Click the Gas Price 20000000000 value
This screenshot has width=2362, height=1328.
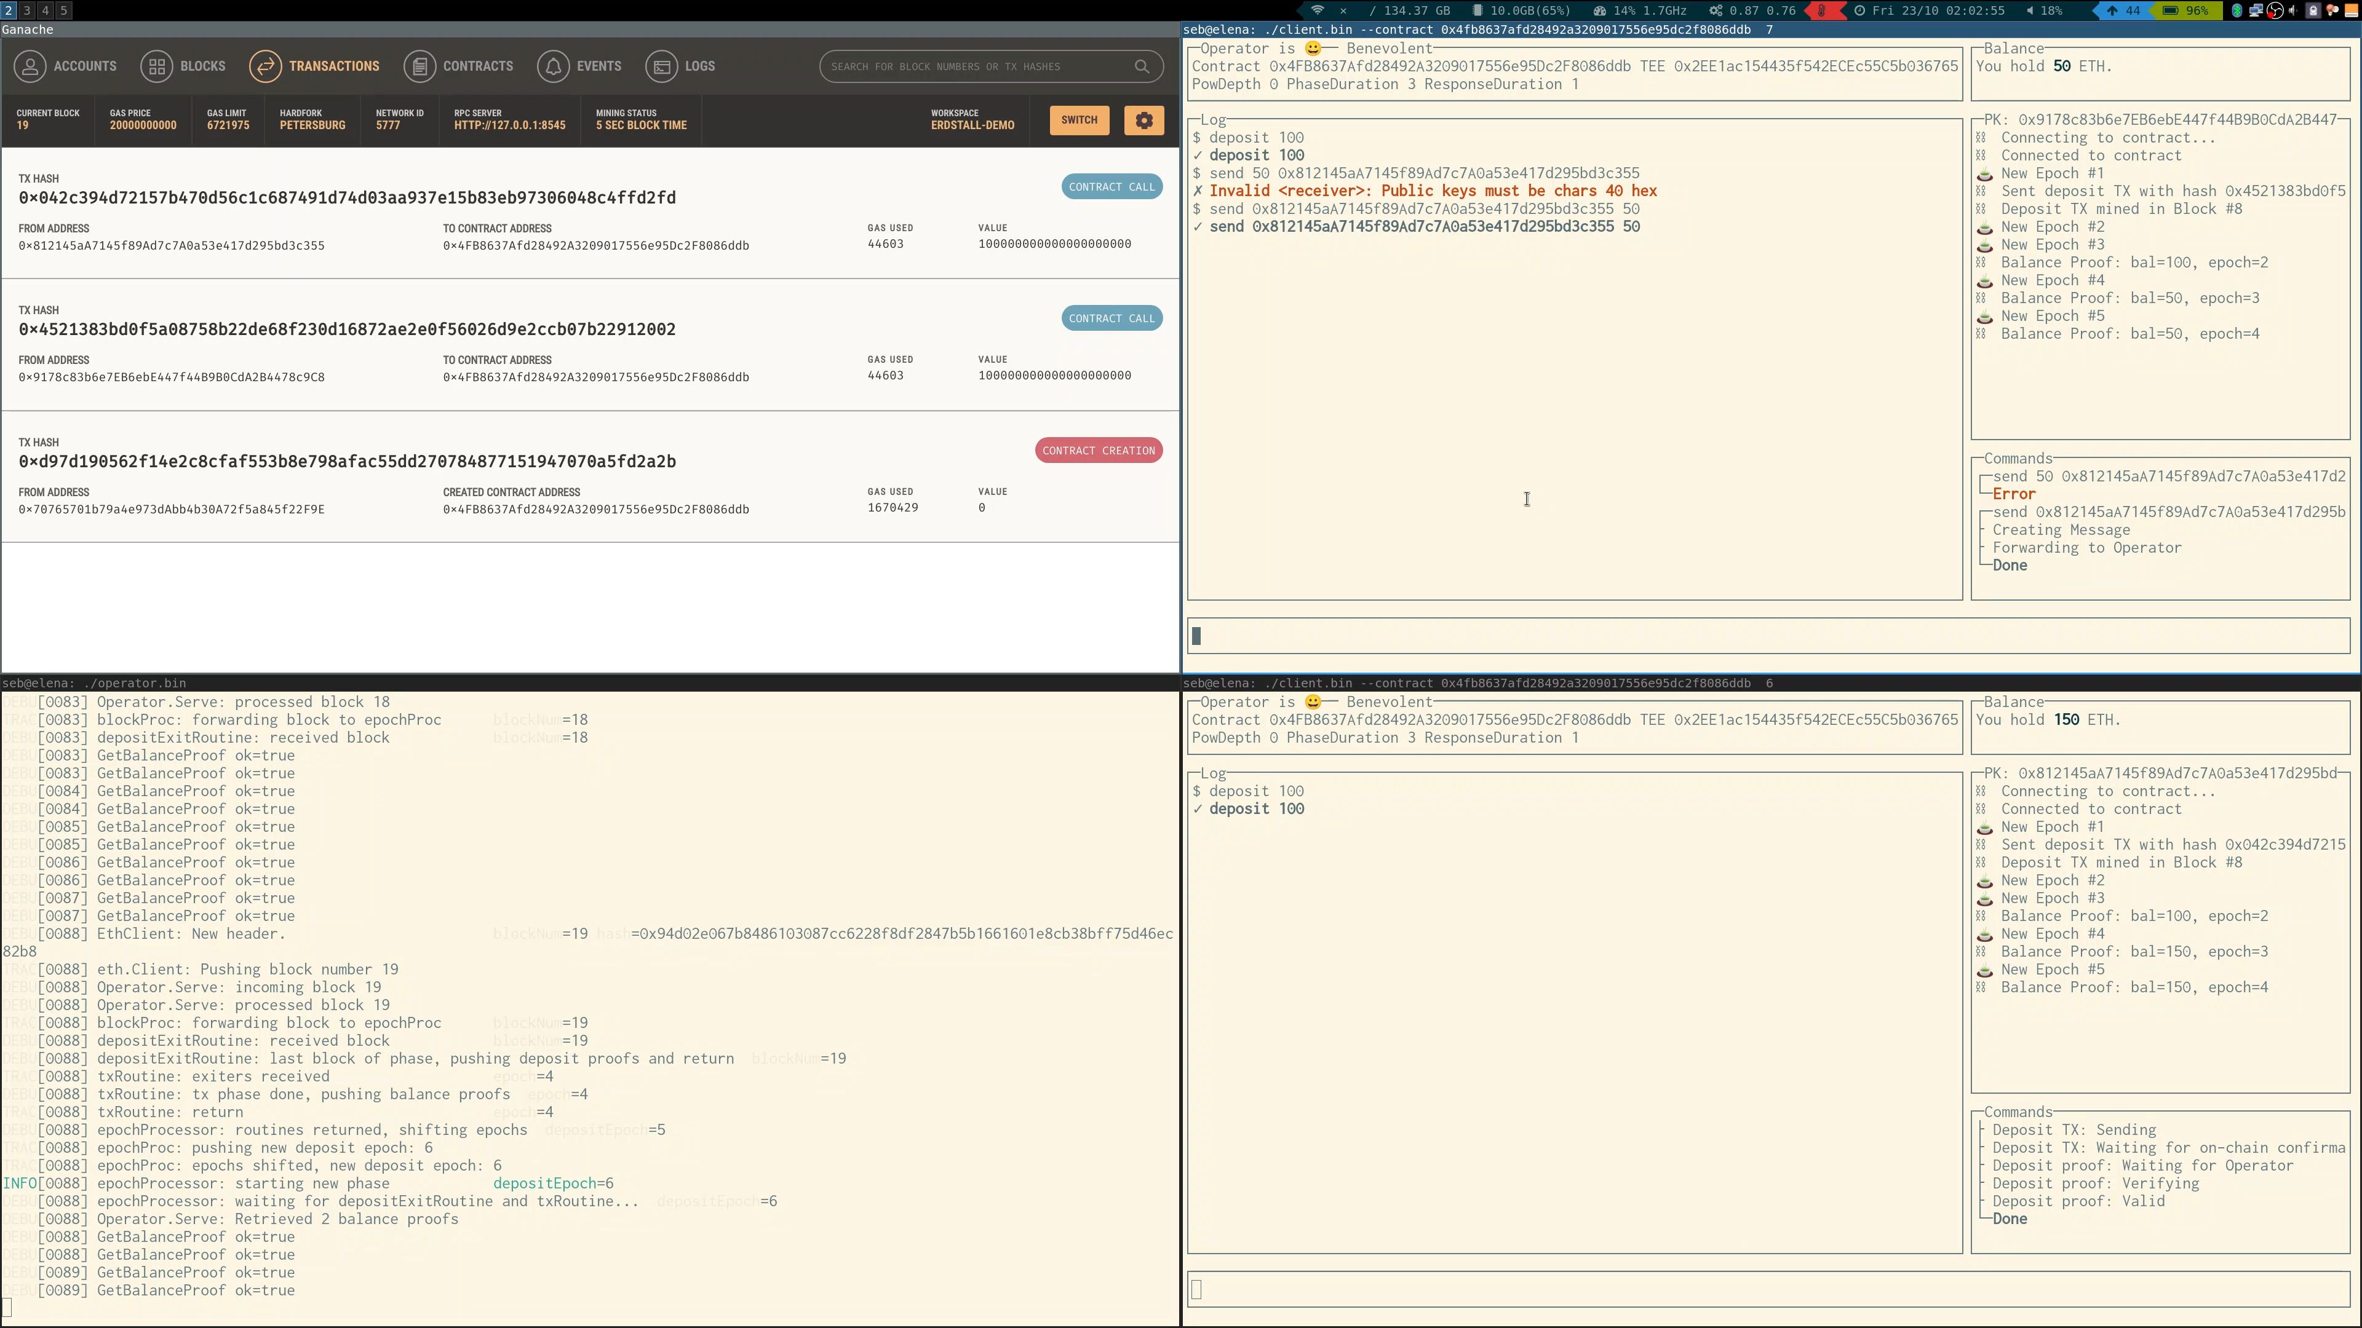tap(143, 125)
